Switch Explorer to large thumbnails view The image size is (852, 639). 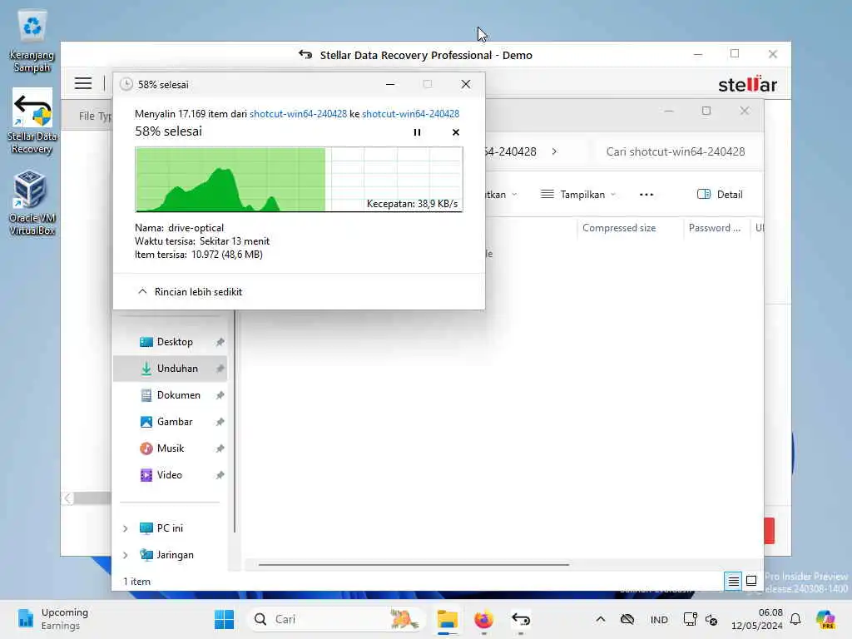(x=751, y=582)
